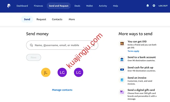View the Activity page
The image size is (170, 102).
[103, 6]
